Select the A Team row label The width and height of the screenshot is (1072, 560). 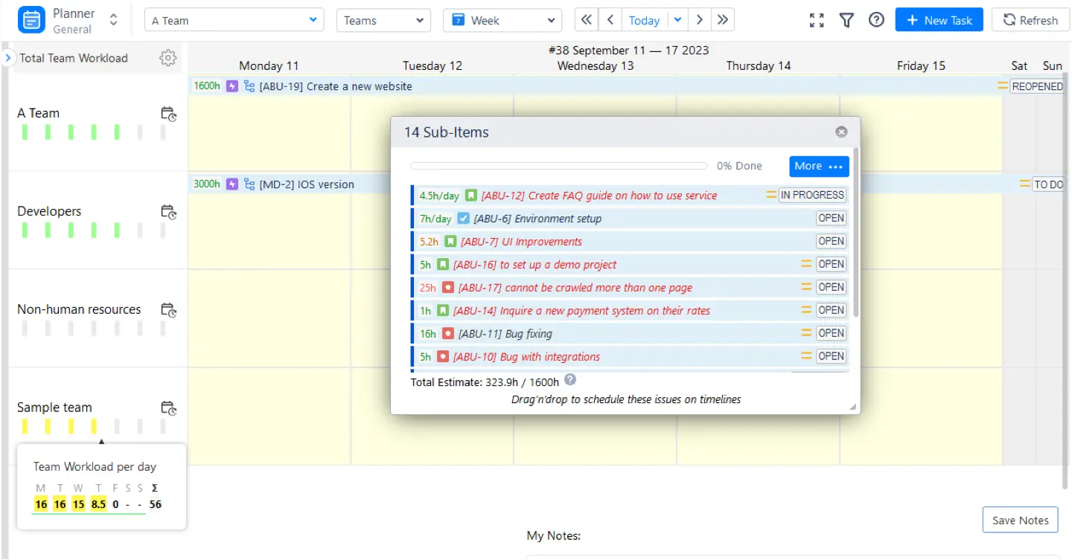pos(39,113)
